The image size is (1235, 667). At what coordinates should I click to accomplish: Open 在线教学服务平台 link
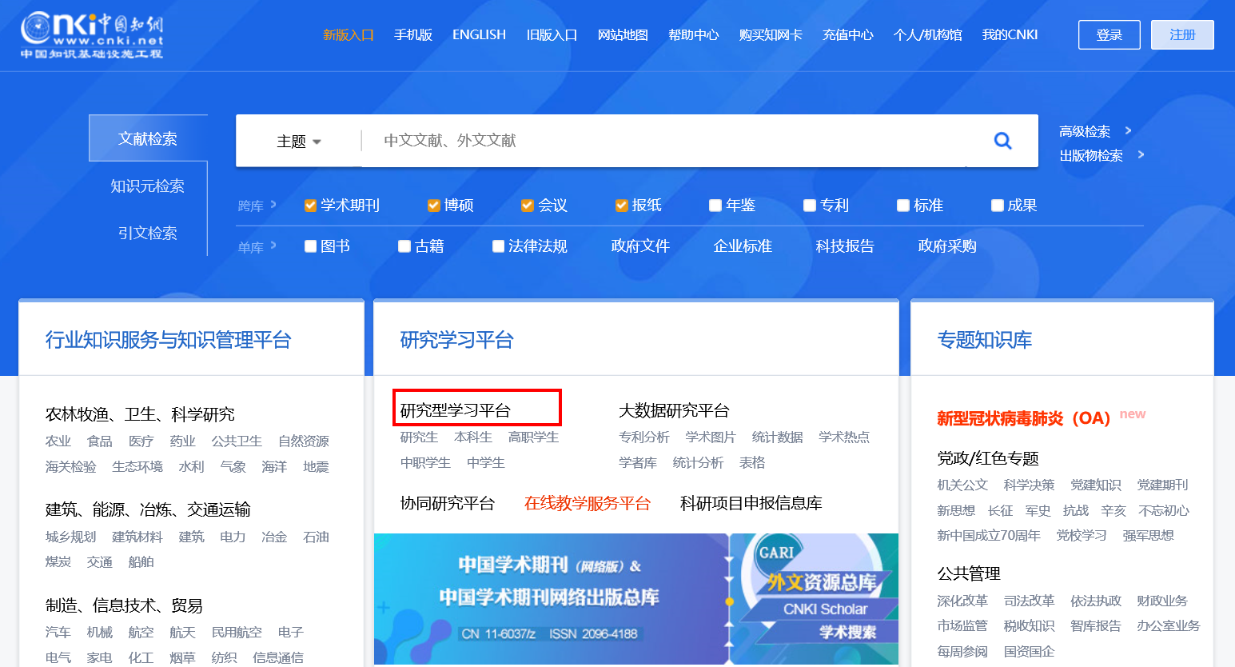pos(588,503)
